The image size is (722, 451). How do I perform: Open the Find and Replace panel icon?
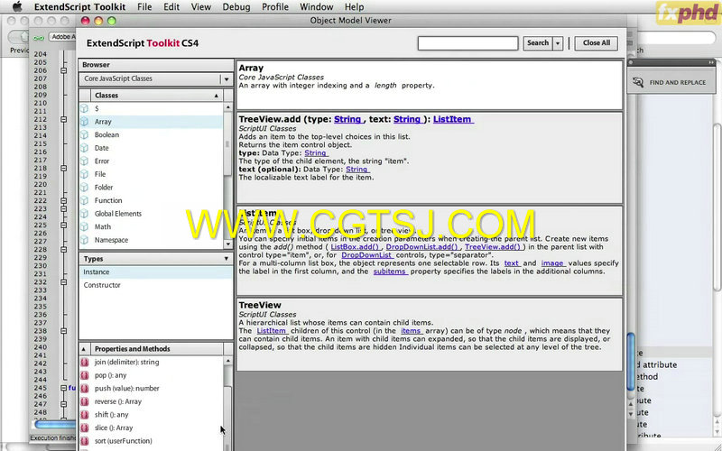click(638, 82)
